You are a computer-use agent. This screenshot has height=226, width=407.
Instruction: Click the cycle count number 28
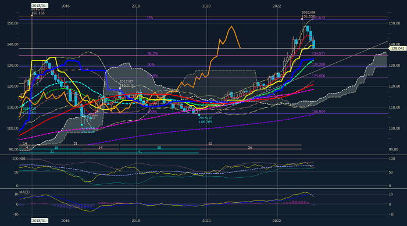point(159,148)
